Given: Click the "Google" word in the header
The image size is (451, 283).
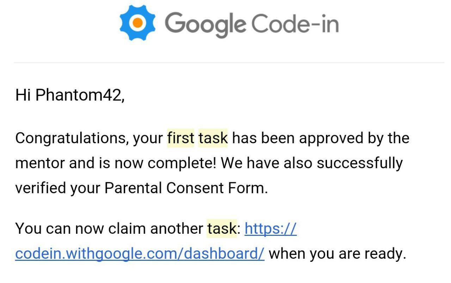Looking at the screenshot, I should point(205,25).
